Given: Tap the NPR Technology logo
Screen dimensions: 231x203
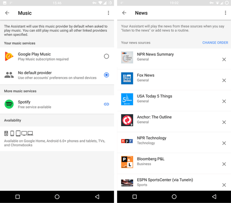Looking at the screenshot, I should pyautogui.click(x=127, y=141).
